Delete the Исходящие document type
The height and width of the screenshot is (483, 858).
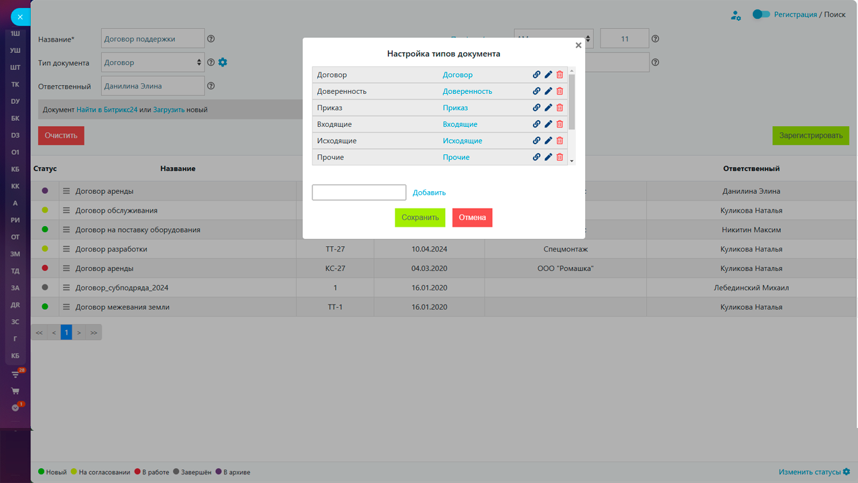[560, 141]
